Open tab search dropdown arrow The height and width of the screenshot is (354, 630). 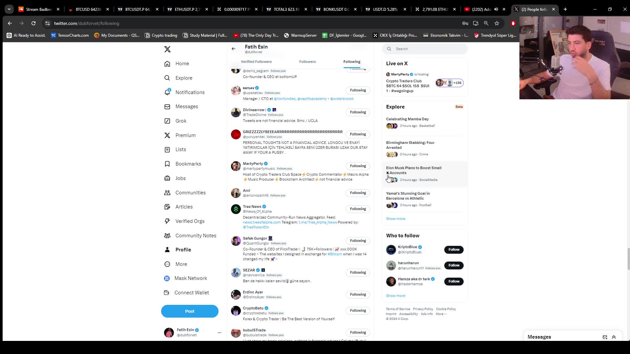click(x=9, y=9)
